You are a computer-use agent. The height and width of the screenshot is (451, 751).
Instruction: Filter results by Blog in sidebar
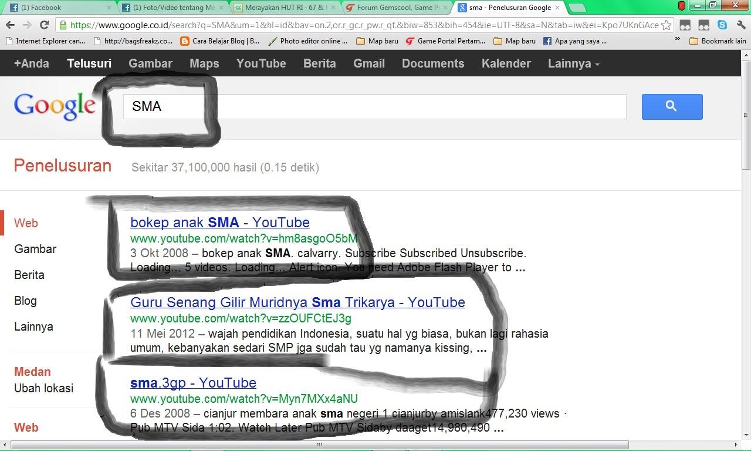(x=25, y=301)
